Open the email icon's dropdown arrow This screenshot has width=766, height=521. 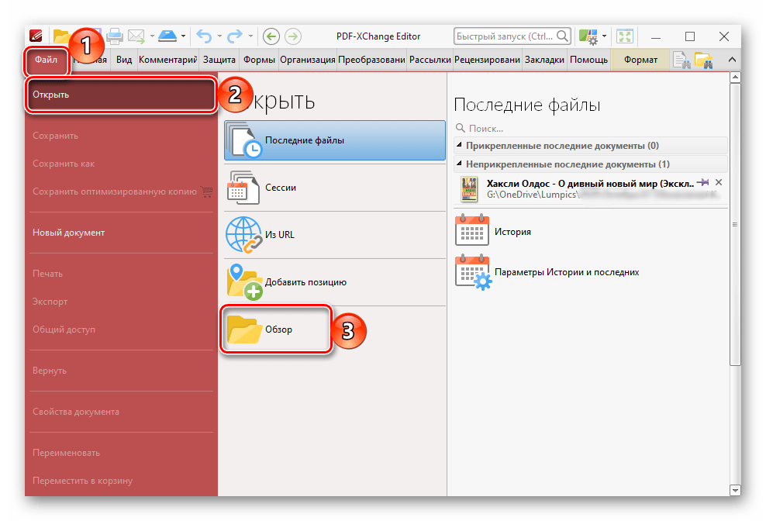[152, 36]
